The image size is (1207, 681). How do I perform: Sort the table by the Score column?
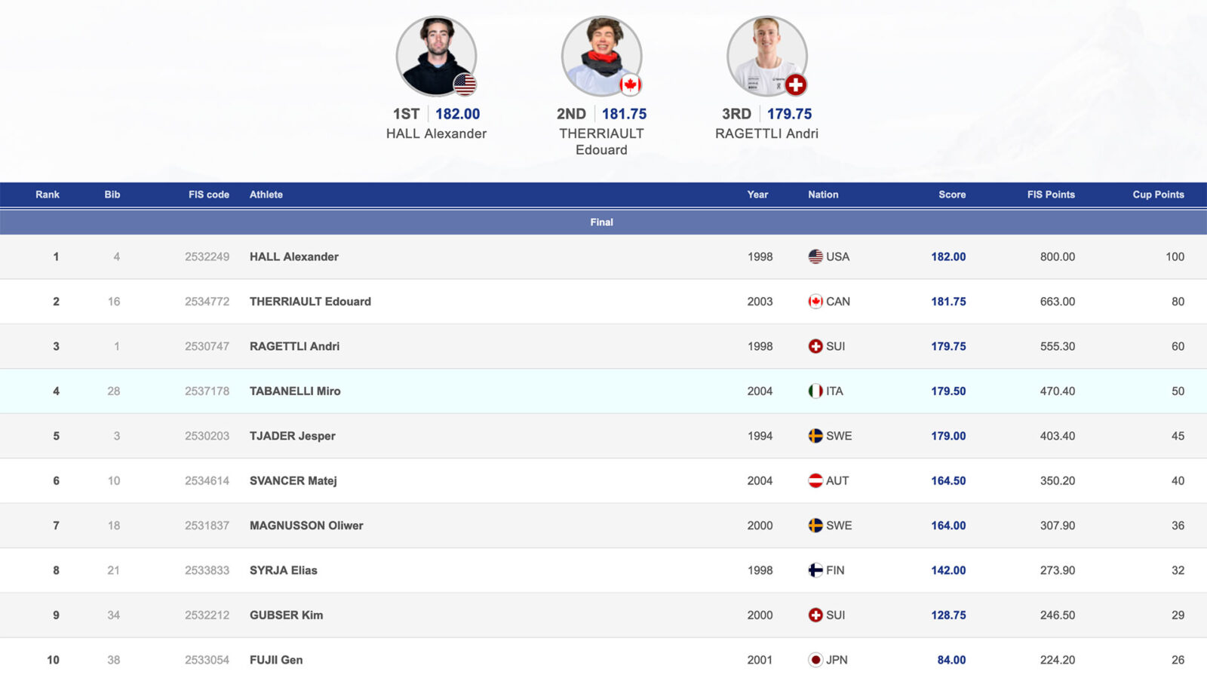click(x=951, y=194)
